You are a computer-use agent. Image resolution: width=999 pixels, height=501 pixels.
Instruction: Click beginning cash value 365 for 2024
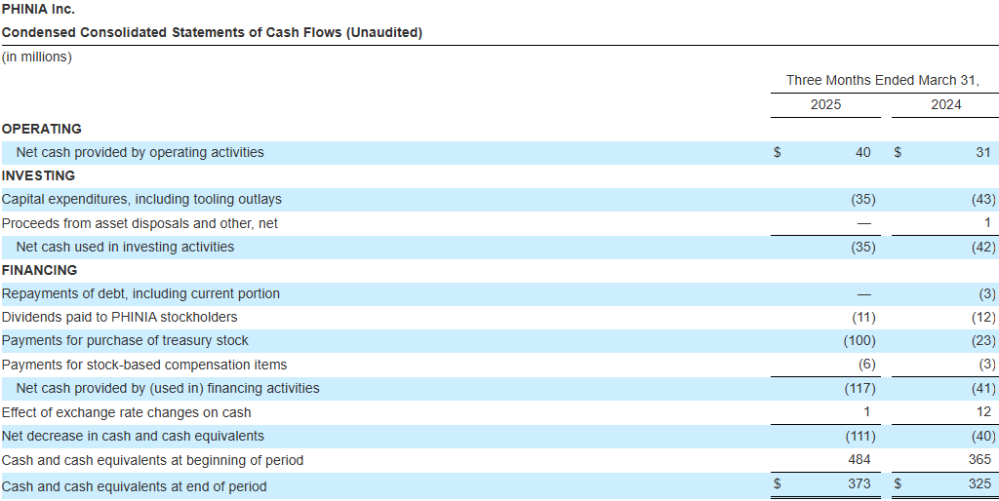(x=979, y=460)
